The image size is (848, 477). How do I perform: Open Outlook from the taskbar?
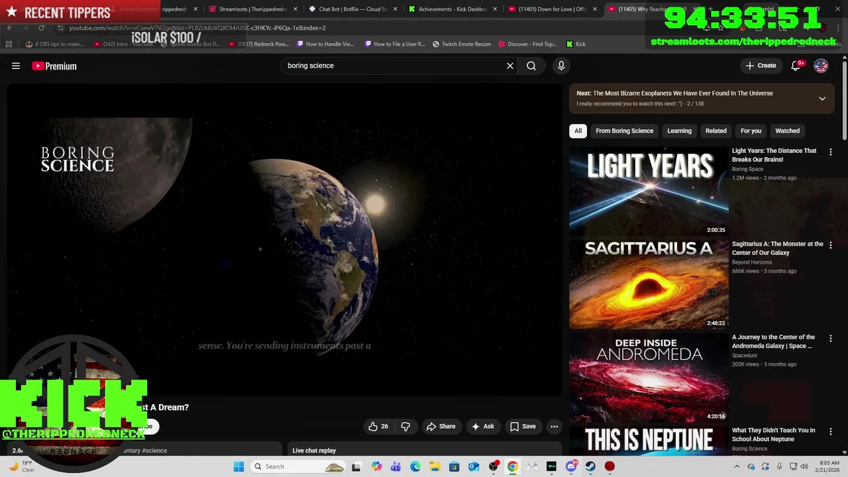(474, 466)
